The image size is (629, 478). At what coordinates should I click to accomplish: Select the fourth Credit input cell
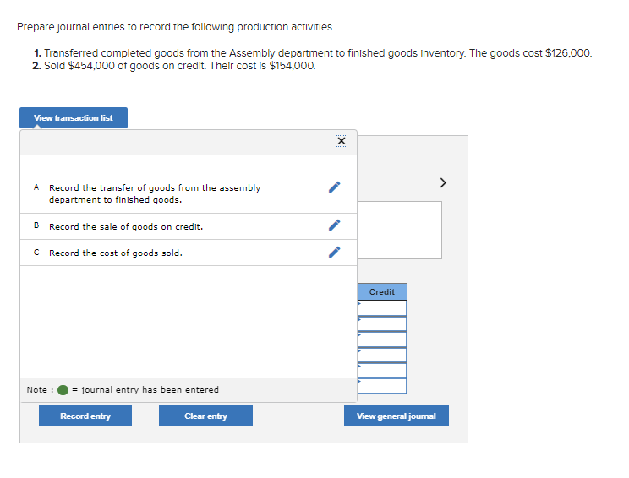point(382,355)
